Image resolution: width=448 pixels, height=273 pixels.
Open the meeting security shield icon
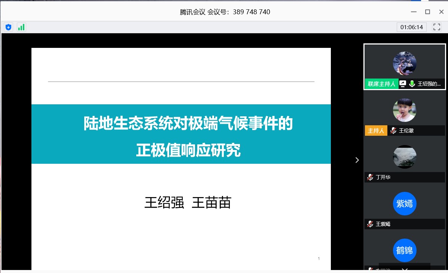[x=8, y=27]
